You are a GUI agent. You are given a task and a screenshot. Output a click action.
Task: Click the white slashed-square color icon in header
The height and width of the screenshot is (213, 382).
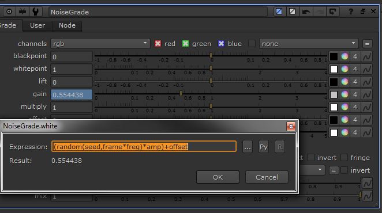(292, 12)
